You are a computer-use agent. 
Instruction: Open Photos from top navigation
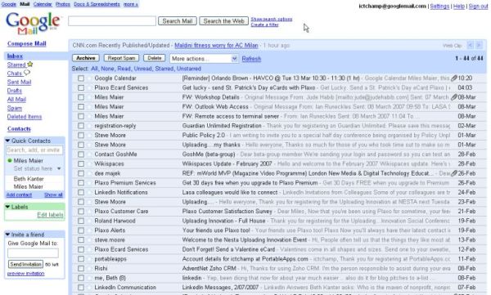coord(63,4)
